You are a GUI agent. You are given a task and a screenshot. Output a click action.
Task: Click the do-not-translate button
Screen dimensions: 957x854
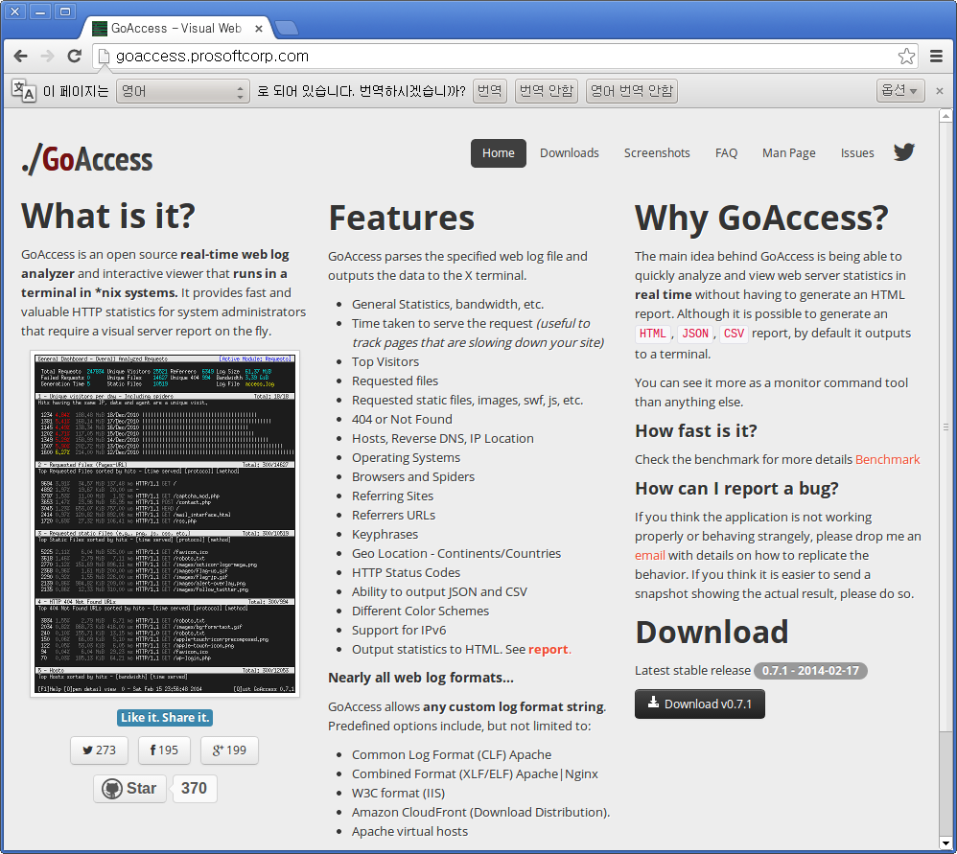point(547,91)
